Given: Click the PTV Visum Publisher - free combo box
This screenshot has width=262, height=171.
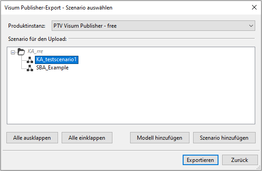Looking at the screenshot, I should (x=153, y=26).
